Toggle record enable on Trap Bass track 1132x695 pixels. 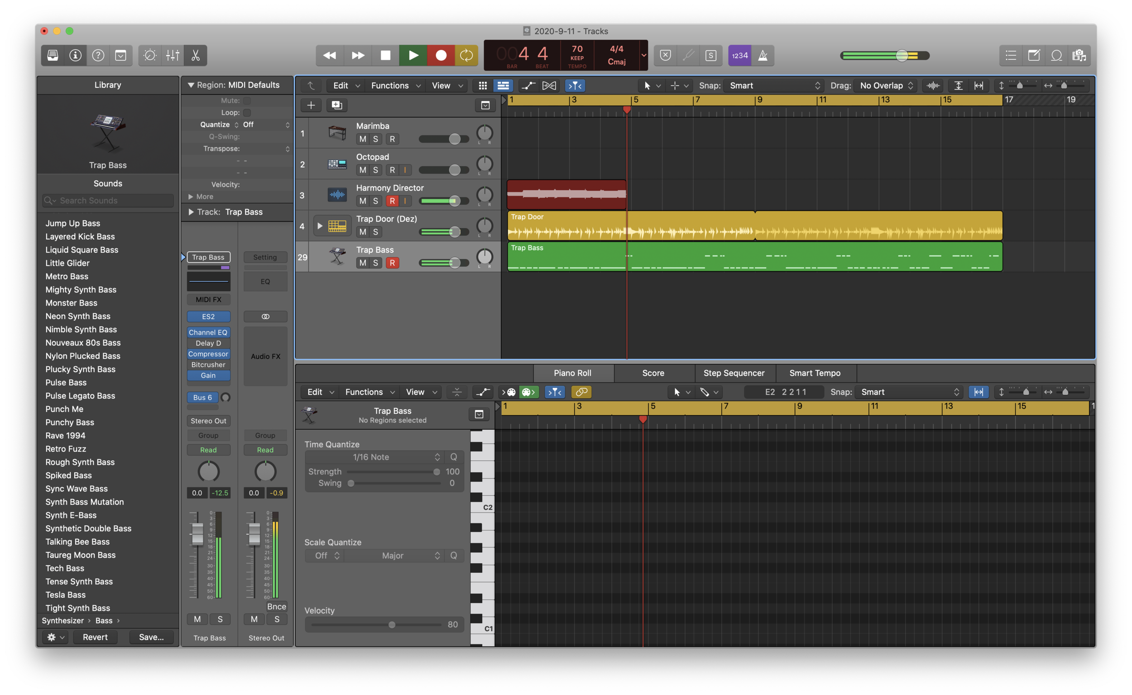pos(392,263)
